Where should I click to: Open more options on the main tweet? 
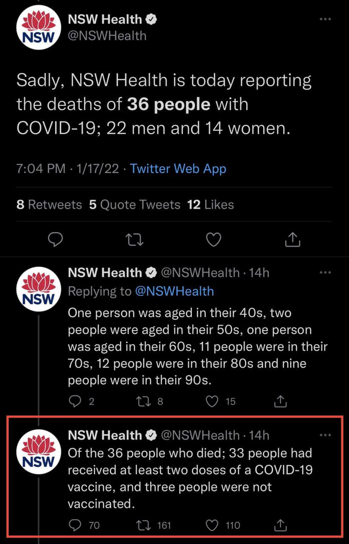pos(325,19)
